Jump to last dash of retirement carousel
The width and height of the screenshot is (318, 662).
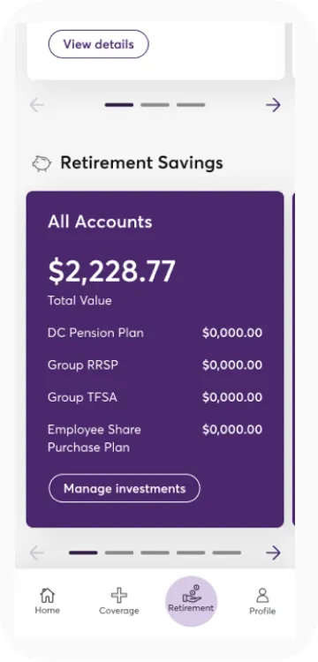(227, 553)
